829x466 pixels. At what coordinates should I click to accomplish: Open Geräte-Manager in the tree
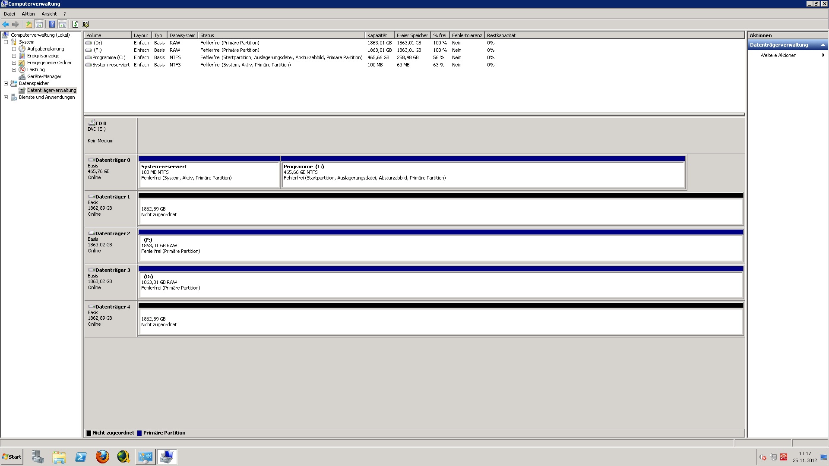pyautogui.click(x=44, y=76)
